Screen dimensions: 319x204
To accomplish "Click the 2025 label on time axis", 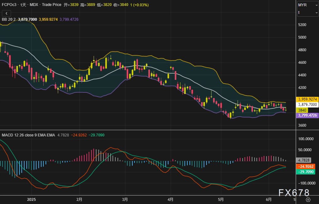I will click(32, 200).
